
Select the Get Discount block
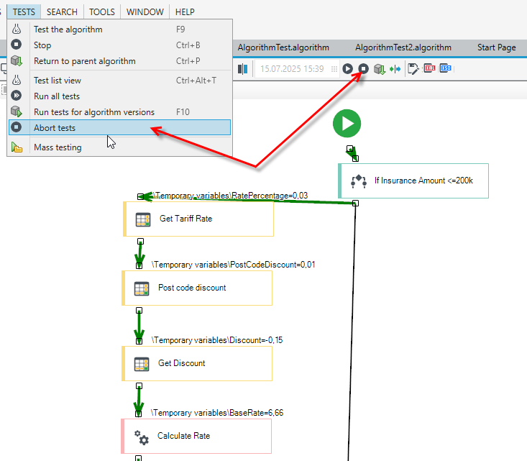point(197,363)
